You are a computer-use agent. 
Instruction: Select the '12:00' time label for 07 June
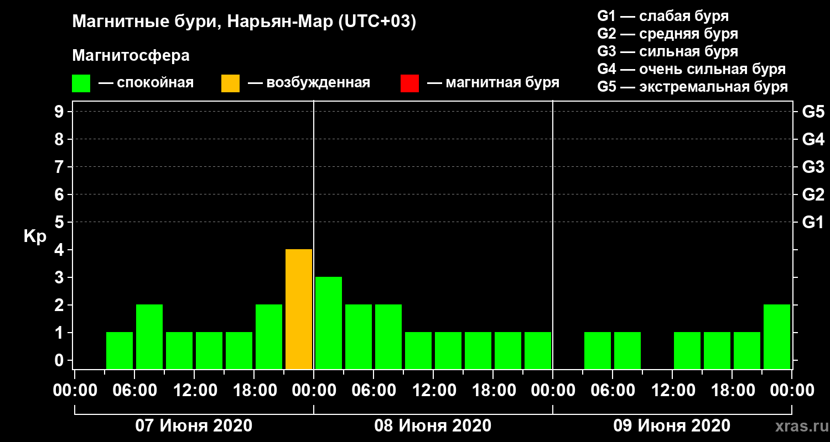(194, 391)
